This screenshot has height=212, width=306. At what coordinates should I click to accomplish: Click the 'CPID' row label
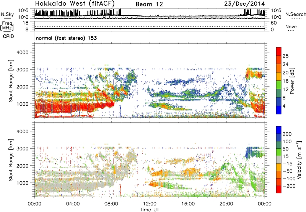(x=8, y=36)
